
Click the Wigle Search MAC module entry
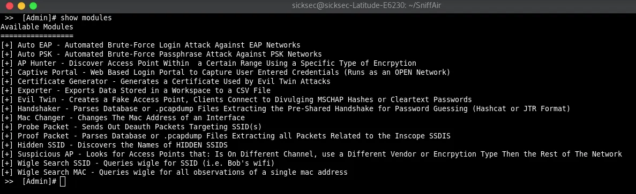pos(174,172)
